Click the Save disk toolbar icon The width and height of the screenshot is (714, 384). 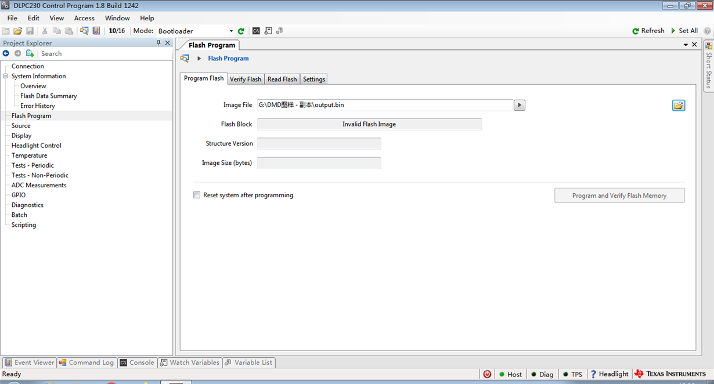(x=30, y=31)
